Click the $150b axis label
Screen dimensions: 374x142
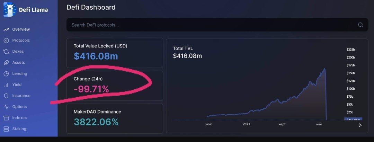point(350,73)
